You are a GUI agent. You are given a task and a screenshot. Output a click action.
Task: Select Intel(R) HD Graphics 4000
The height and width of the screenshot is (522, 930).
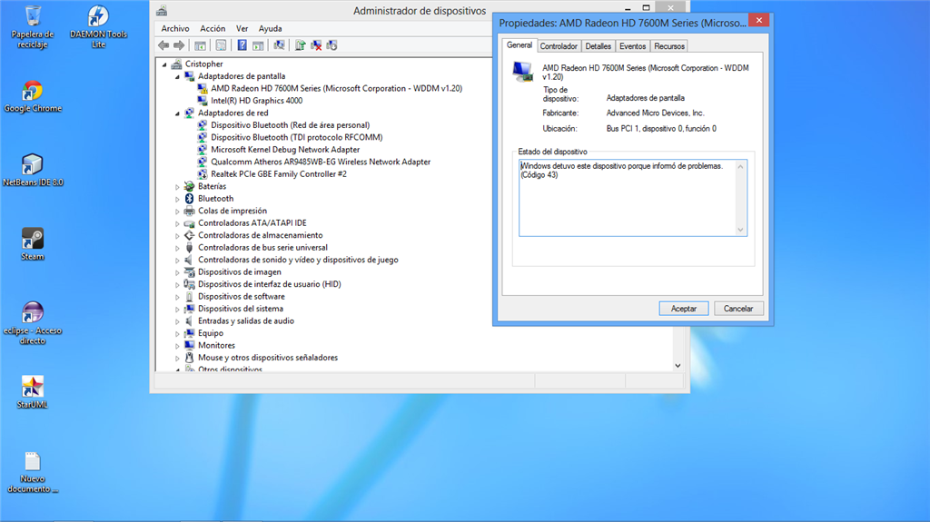click(x=256, y=101)
